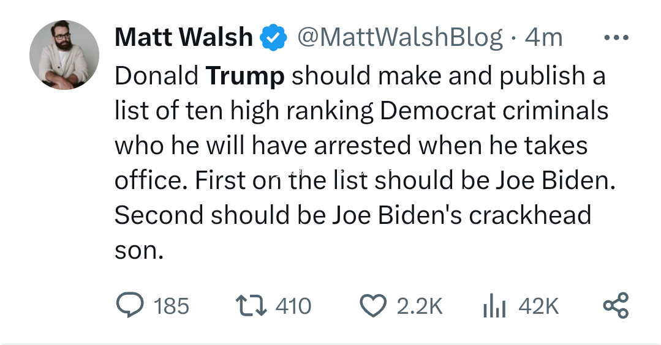Click the 185 replies count
661x345 pixels.
coord(171,305)
